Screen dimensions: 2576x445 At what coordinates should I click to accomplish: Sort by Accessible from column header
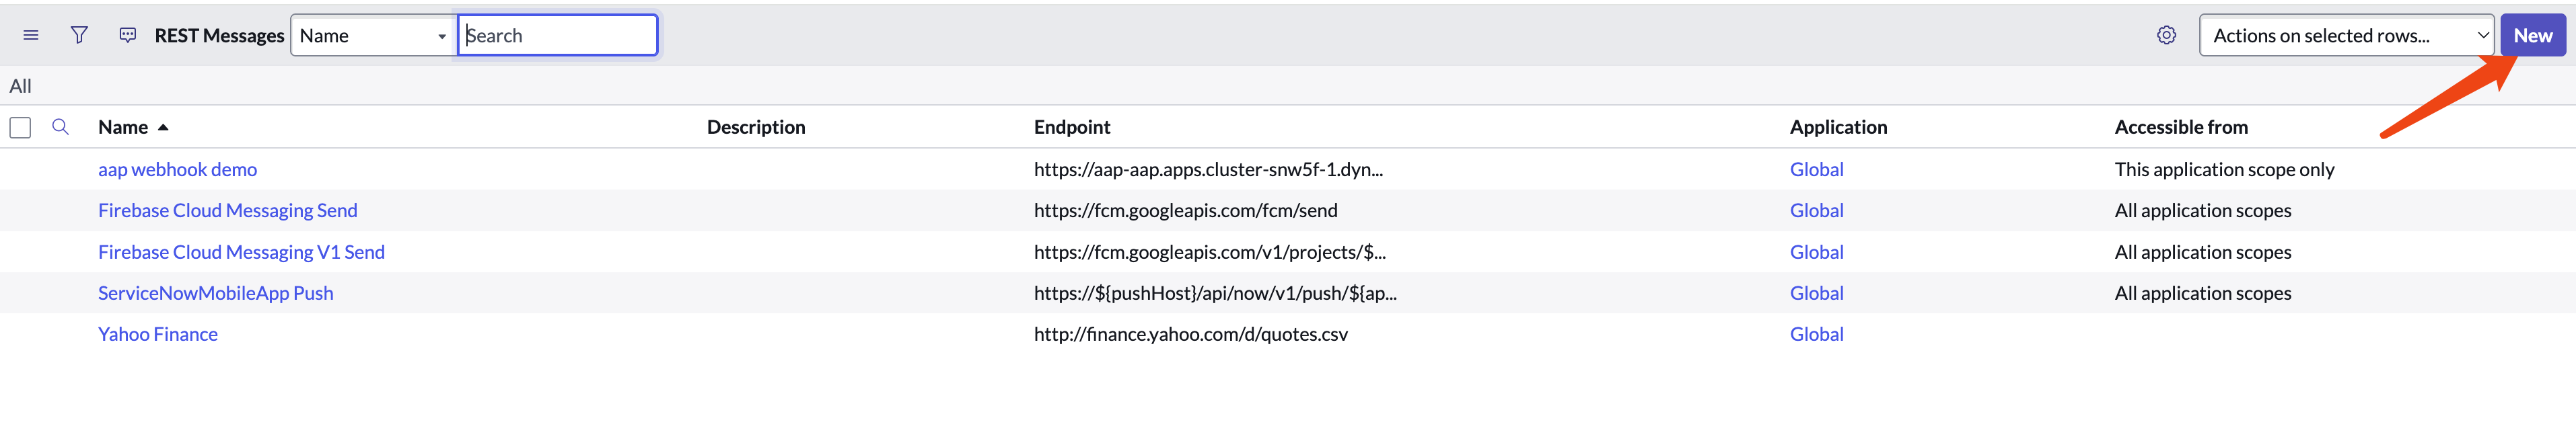(2180, 127)
